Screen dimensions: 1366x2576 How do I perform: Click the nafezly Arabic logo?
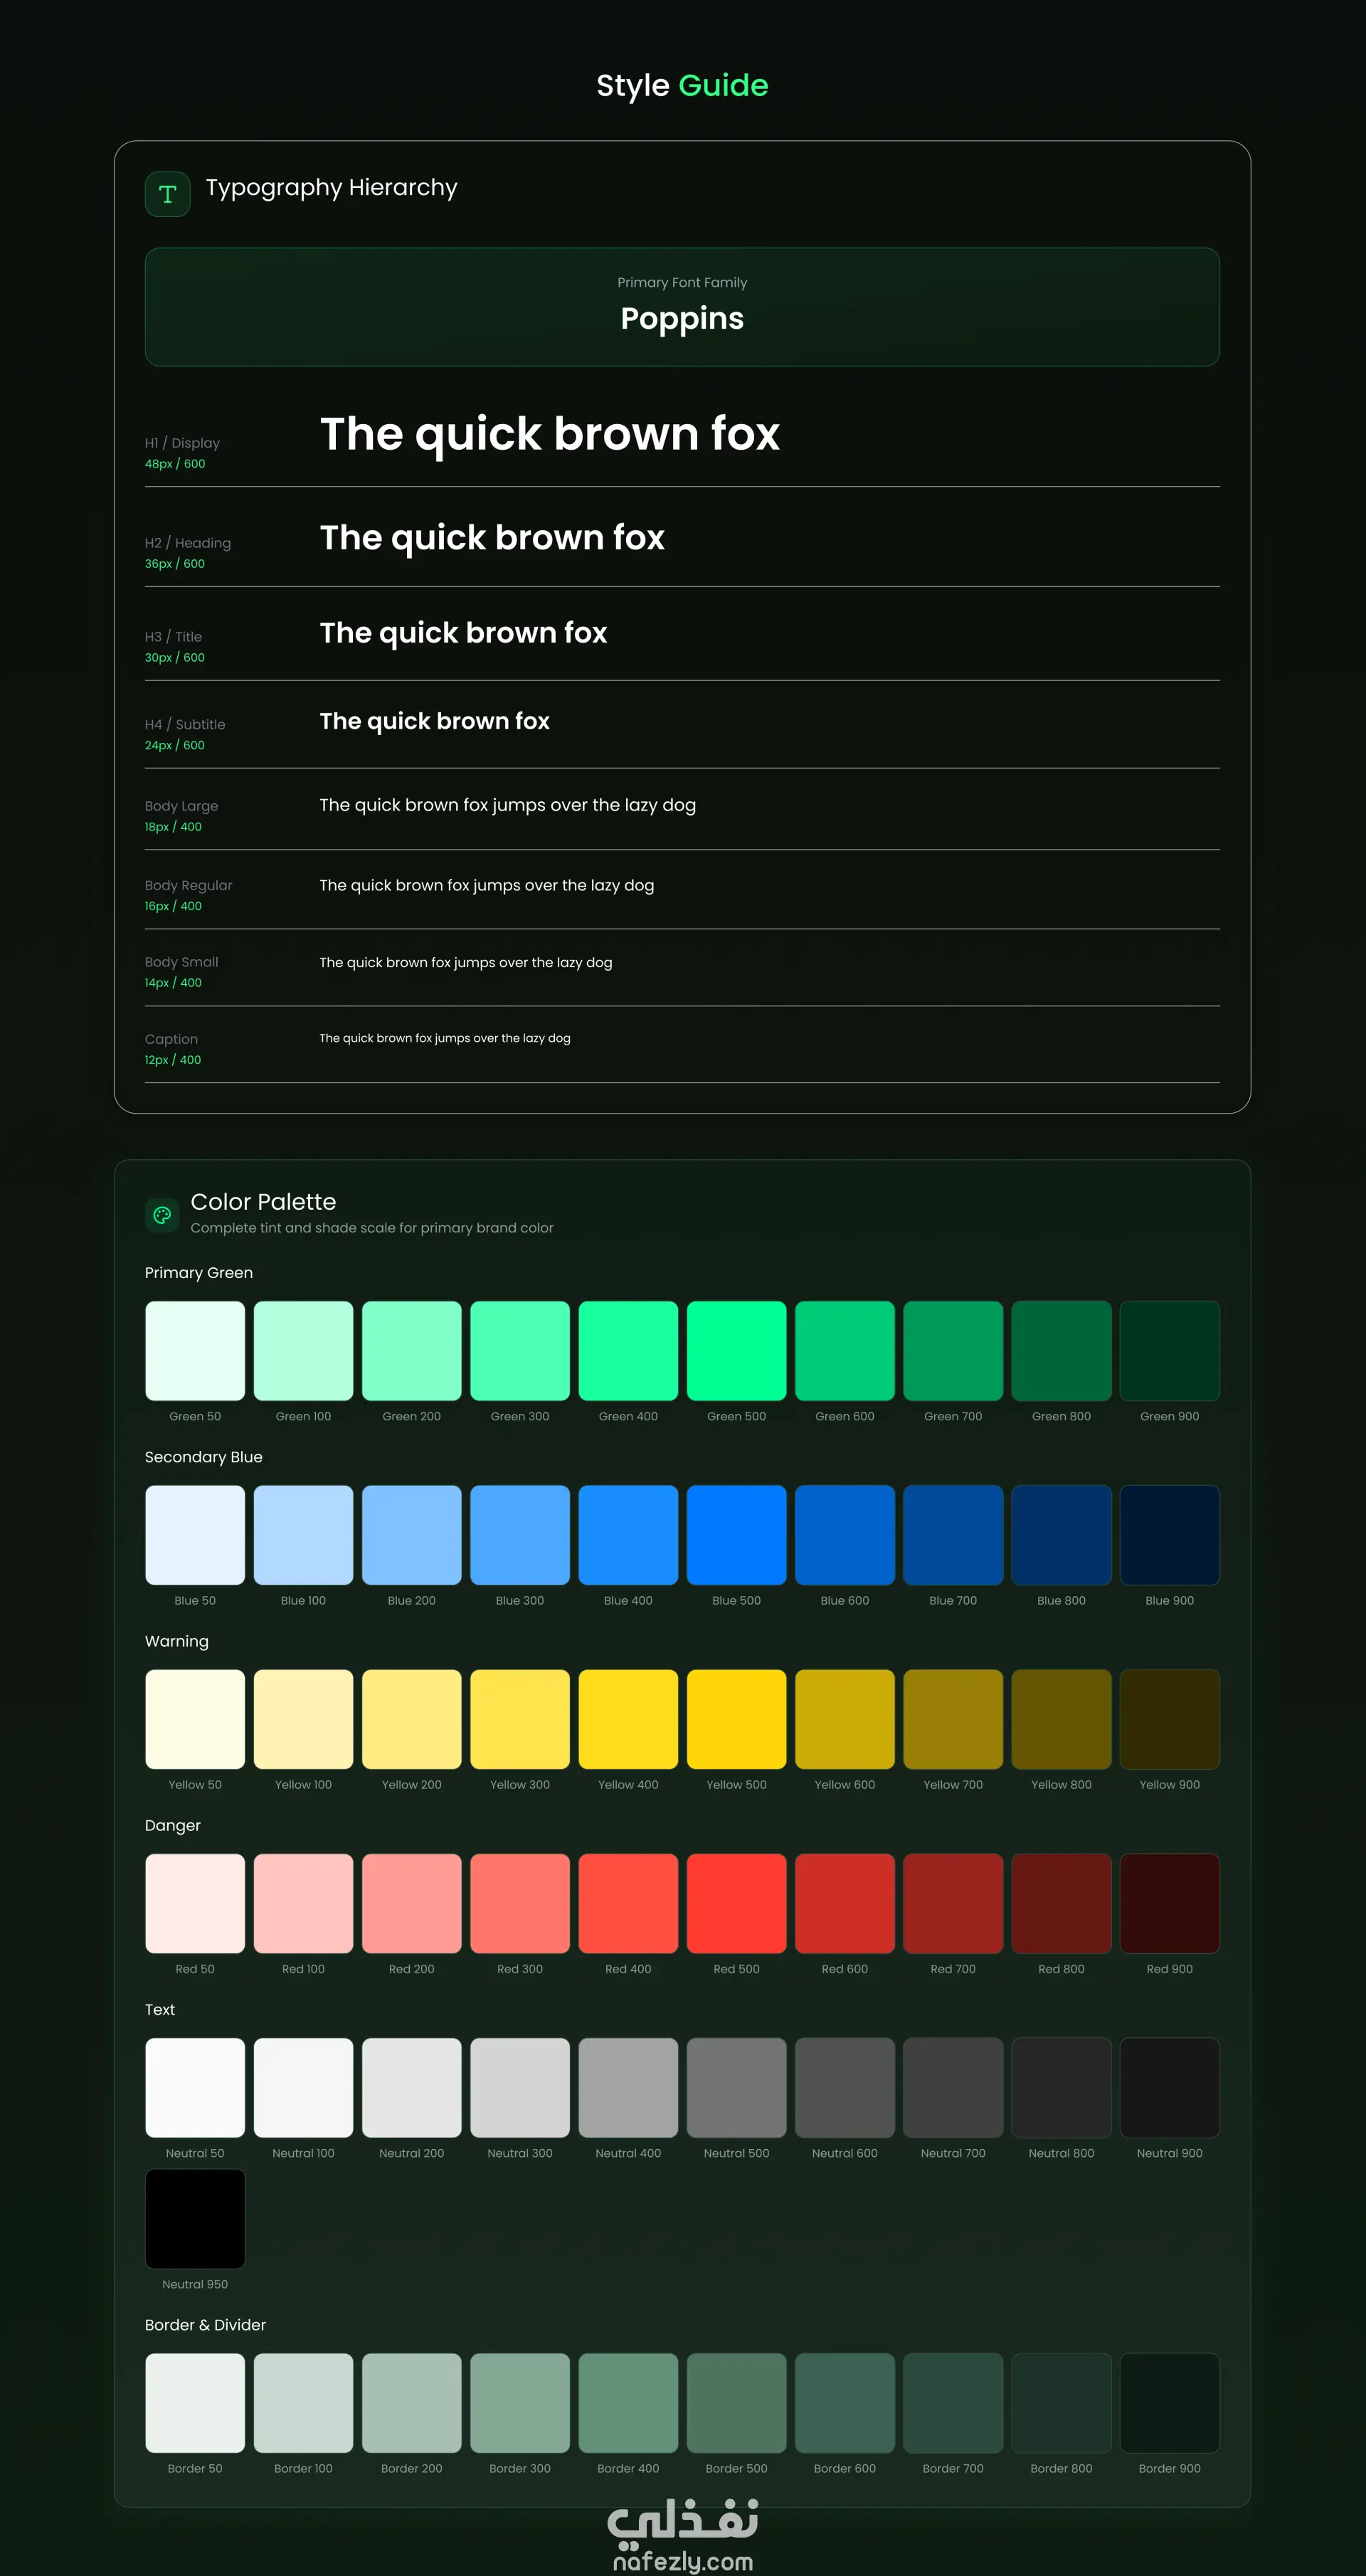(x=683, y=2519)
